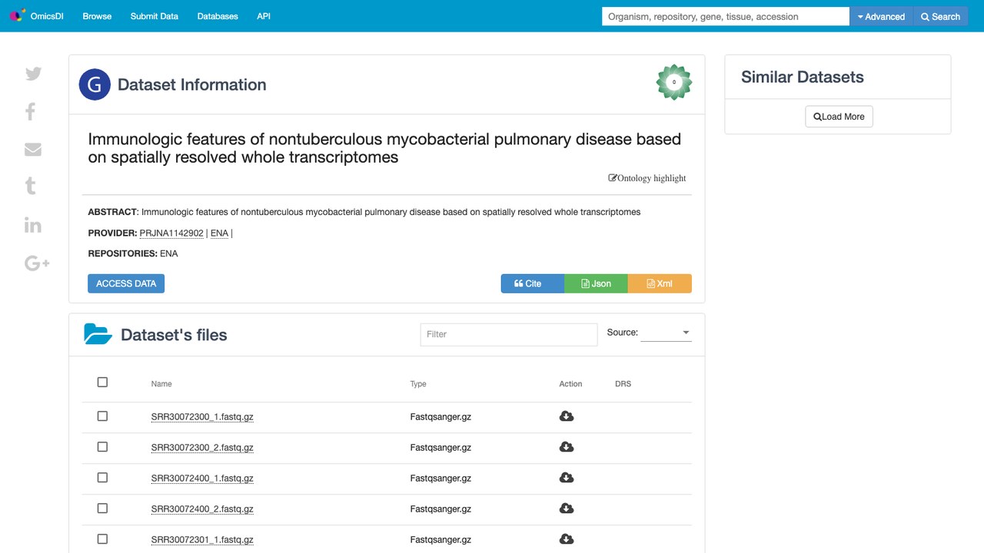Check the select-all files checkbox
The width and height of the screenshot is (984, 553).
102,382
